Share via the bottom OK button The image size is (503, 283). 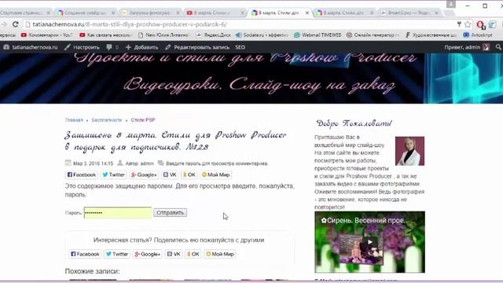click(x=193, y=254)
